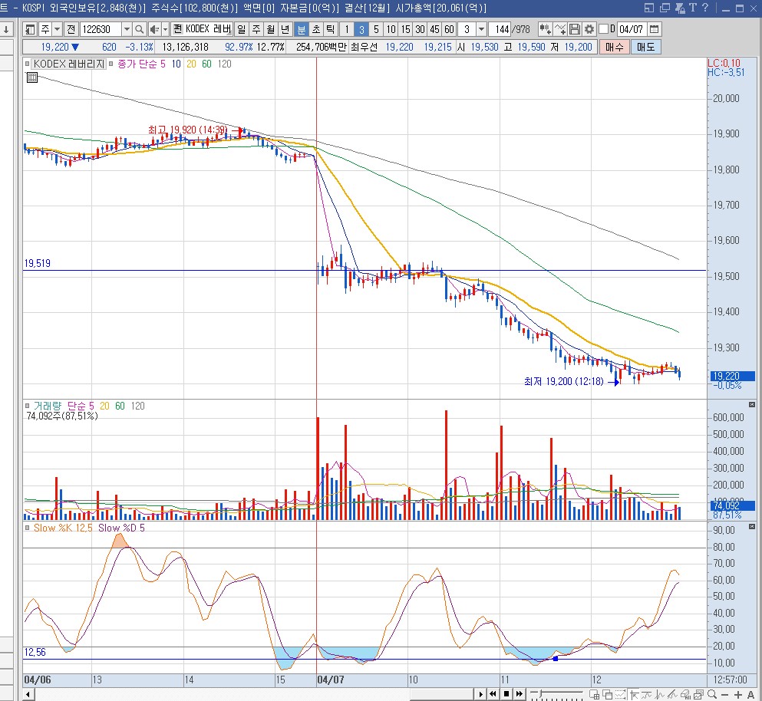This screenshot has height=701, width=762.
Task: Stop the chart replay
Action: click(506, 694)
